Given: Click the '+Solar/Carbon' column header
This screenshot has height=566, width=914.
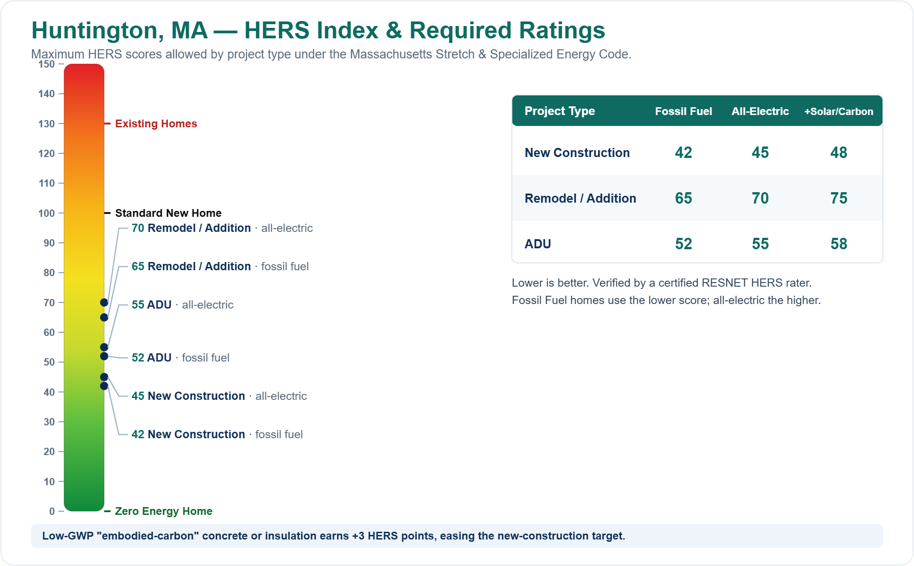Looking at the screenshot, I should click(x=839, y=111).
